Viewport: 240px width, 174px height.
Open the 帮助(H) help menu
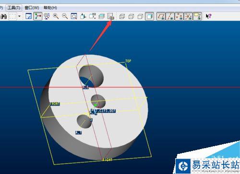(x=50, y=8)
